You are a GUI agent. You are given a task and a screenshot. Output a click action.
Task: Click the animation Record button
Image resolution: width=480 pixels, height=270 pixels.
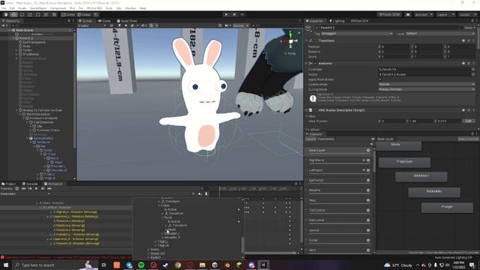point(17,188)
